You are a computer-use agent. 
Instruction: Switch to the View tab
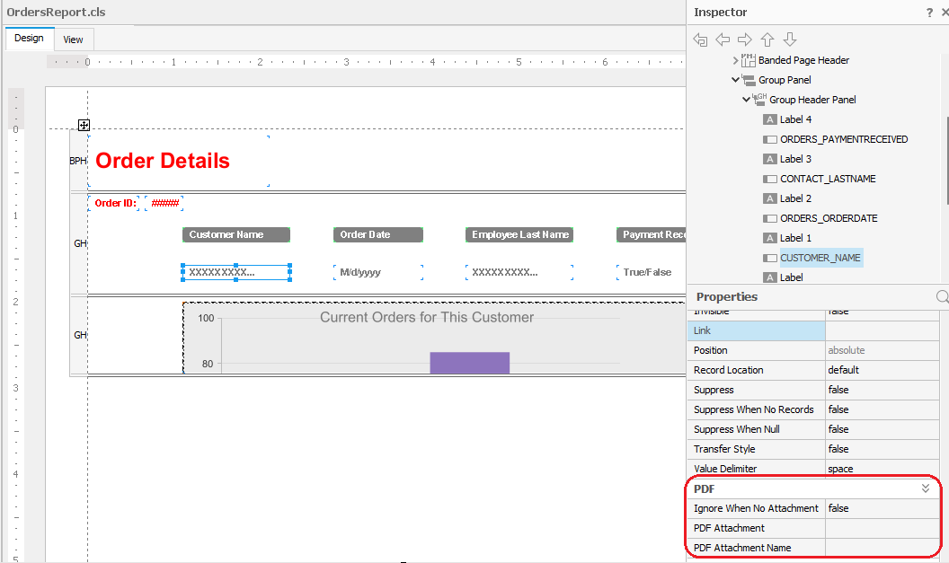point(73,39)
